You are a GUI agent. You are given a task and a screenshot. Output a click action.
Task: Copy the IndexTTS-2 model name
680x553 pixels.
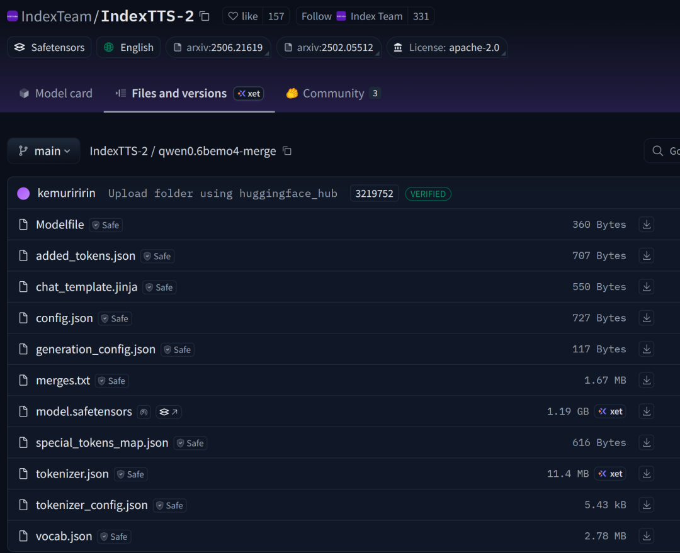coord(205,16)
